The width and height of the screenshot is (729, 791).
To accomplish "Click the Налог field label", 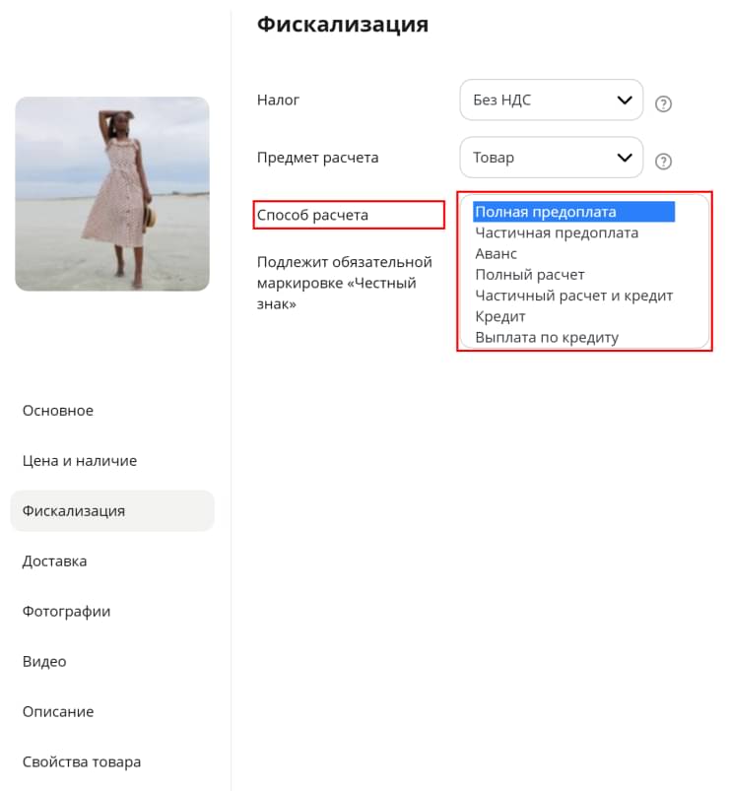I will [278, 99].
